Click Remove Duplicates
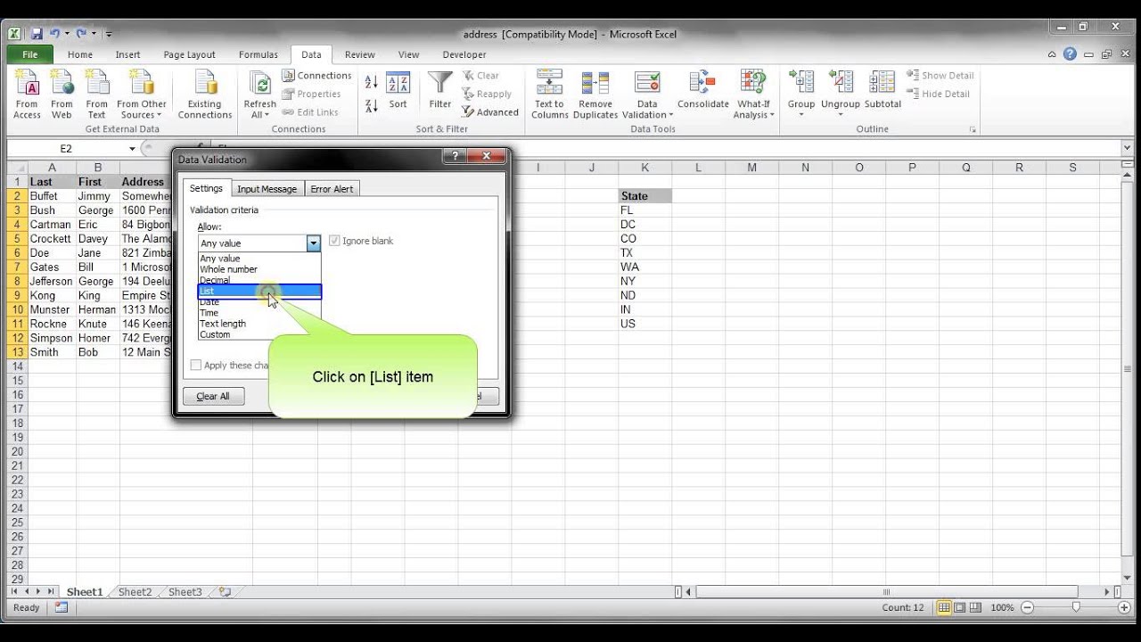The width and height of the screenshot is (1141, 642). tap(595, 95)
